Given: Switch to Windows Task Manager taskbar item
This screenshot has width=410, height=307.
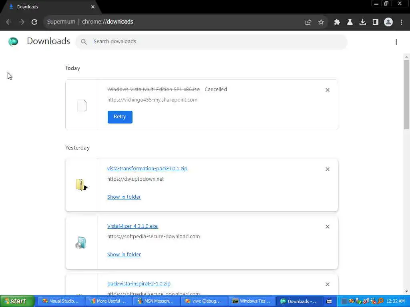Looking at the screenshot, I should [x=251, y=301].
